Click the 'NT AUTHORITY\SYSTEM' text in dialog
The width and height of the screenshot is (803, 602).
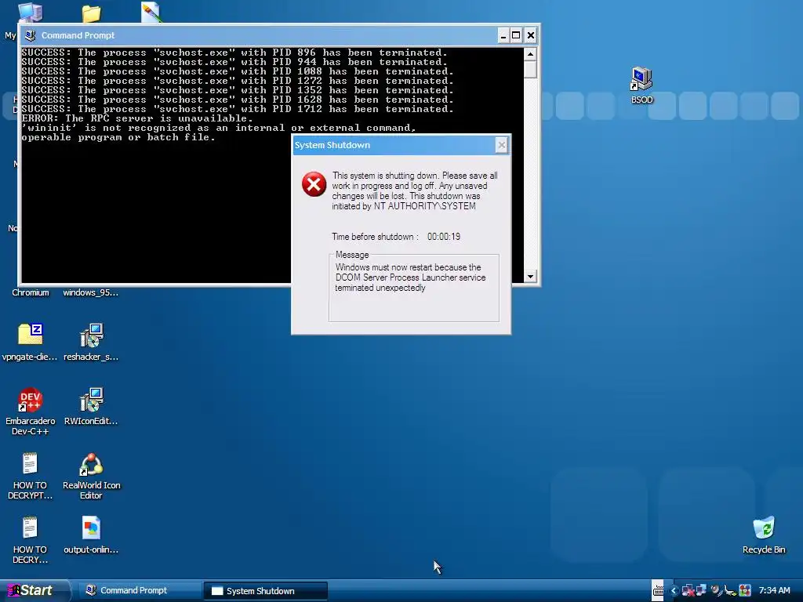[x=424, y=206]
